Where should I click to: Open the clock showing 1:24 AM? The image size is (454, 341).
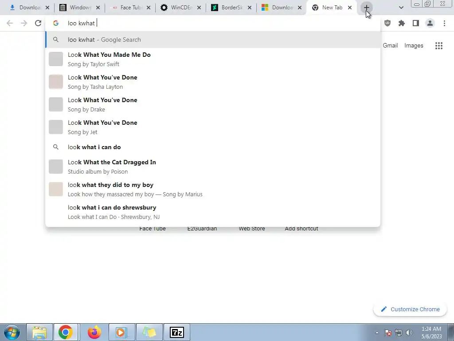431,333
